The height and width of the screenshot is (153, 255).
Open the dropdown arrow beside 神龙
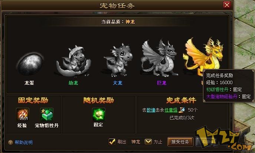148,142
